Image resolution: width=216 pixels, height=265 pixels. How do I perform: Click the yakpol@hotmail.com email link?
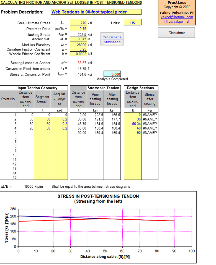[x=177, y=17]
